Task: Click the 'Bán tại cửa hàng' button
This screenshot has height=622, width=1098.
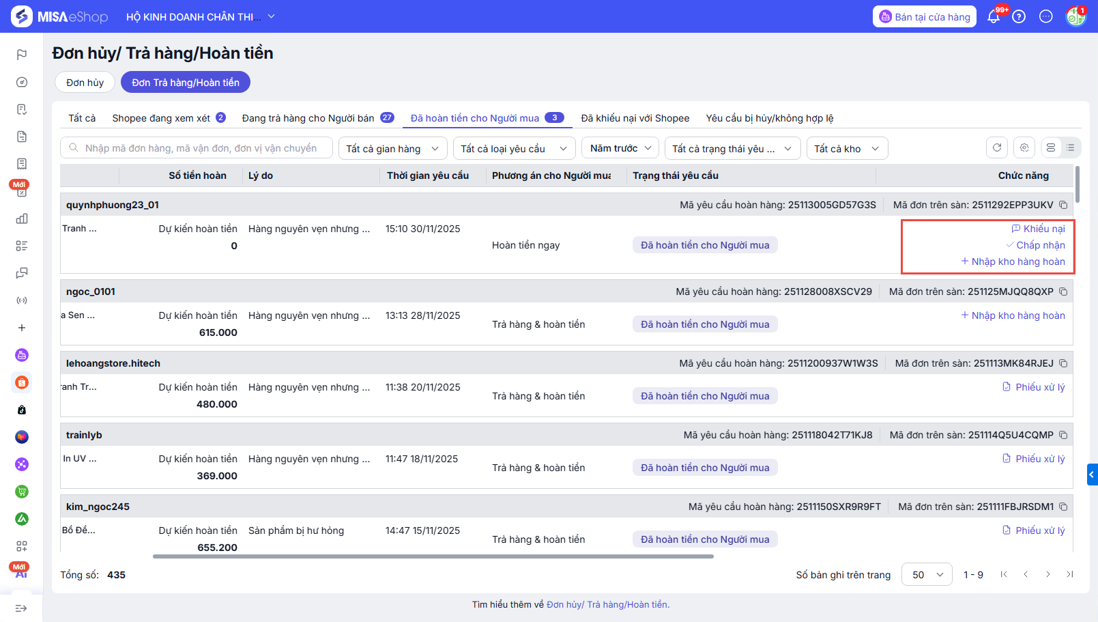Action: tap(925, 16)
